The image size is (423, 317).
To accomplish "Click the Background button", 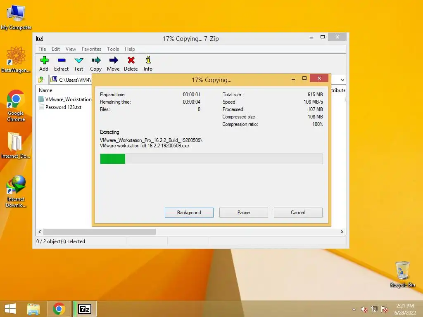I will pyautogui.click(x=189, y=213).
